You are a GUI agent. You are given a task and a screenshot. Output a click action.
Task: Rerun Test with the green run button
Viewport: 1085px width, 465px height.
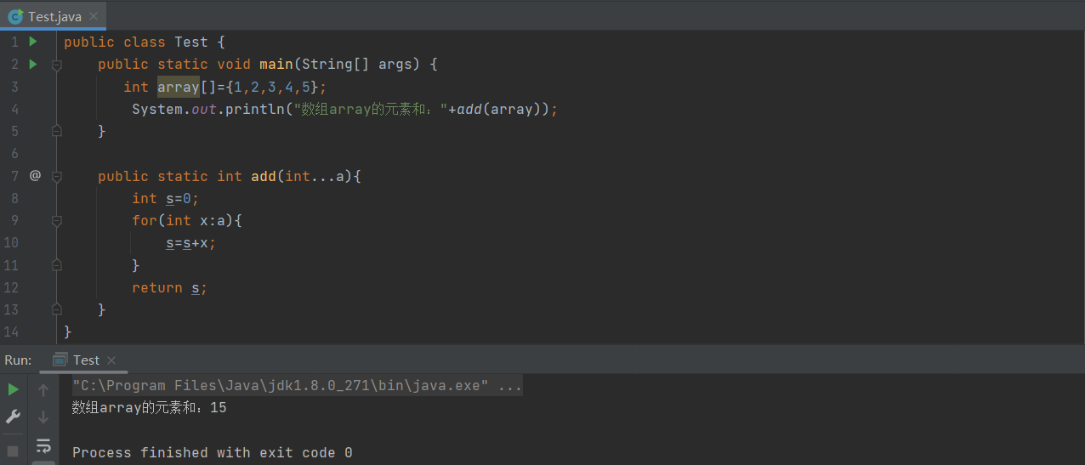pyautogui.click(x=13, y=389)
